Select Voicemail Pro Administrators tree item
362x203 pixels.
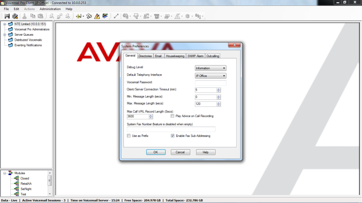click(x=32, y=29)
